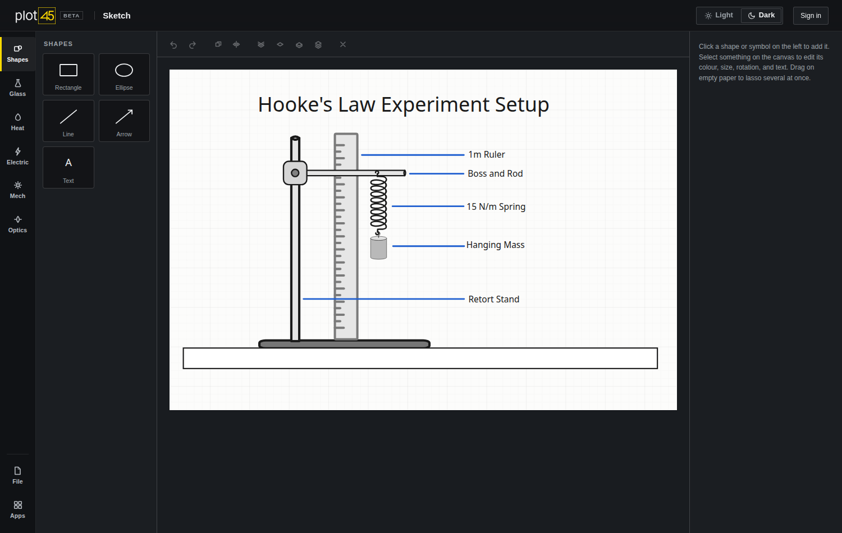Select the Rectangle shape tool
The width and height of the screenshot is (842, 533).
(x=68, y=74)
